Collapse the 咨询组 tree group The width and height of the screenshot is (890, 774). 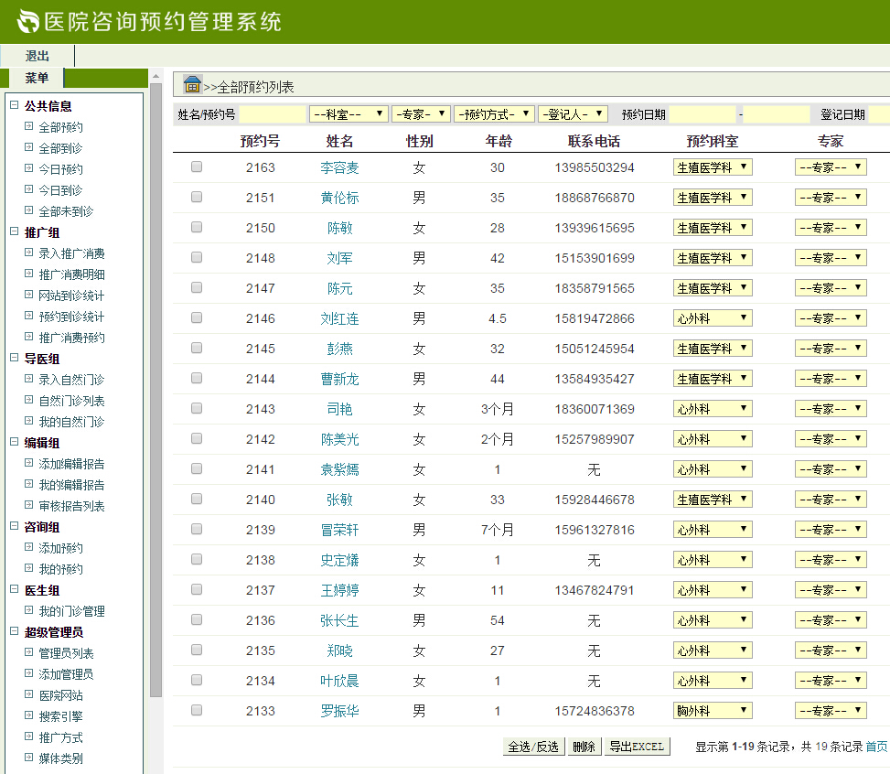tap(15, 526)
